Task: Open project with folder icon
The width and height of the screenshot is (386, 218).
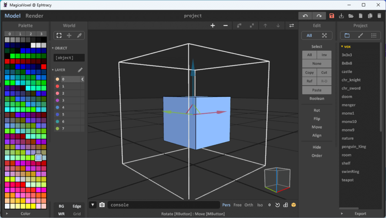Action: [x=351, y=16]
